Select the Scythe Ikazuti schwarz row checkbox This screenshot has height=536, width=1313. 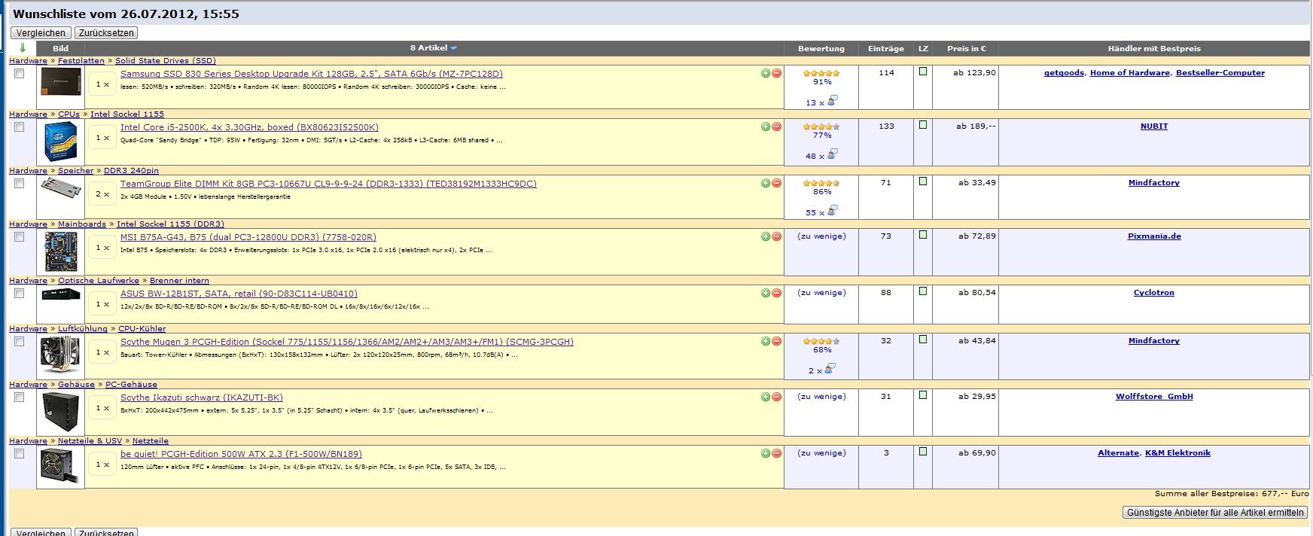click(20, 397)
